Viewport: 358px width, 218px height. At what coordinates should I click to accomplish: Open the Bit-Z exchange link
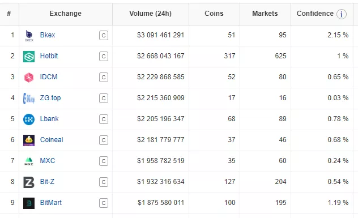click(47, 182)
